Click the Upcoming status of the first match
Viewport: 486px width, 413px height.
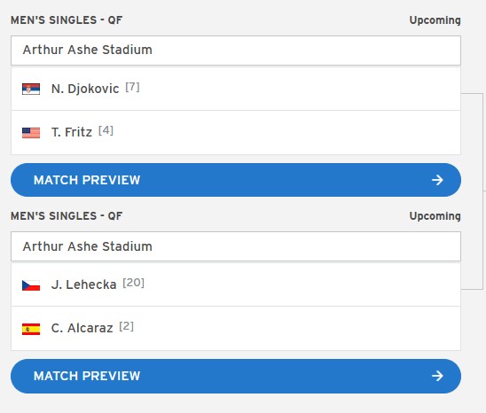coord(435,20)
